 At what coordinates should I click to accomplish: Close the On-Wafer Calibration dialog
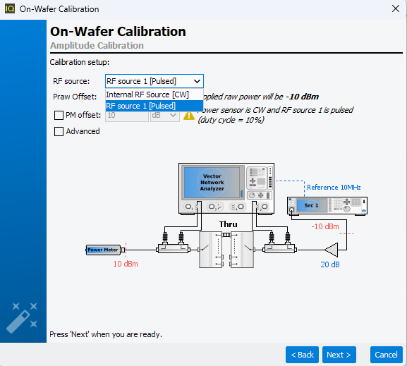click(x=396, y=9)
